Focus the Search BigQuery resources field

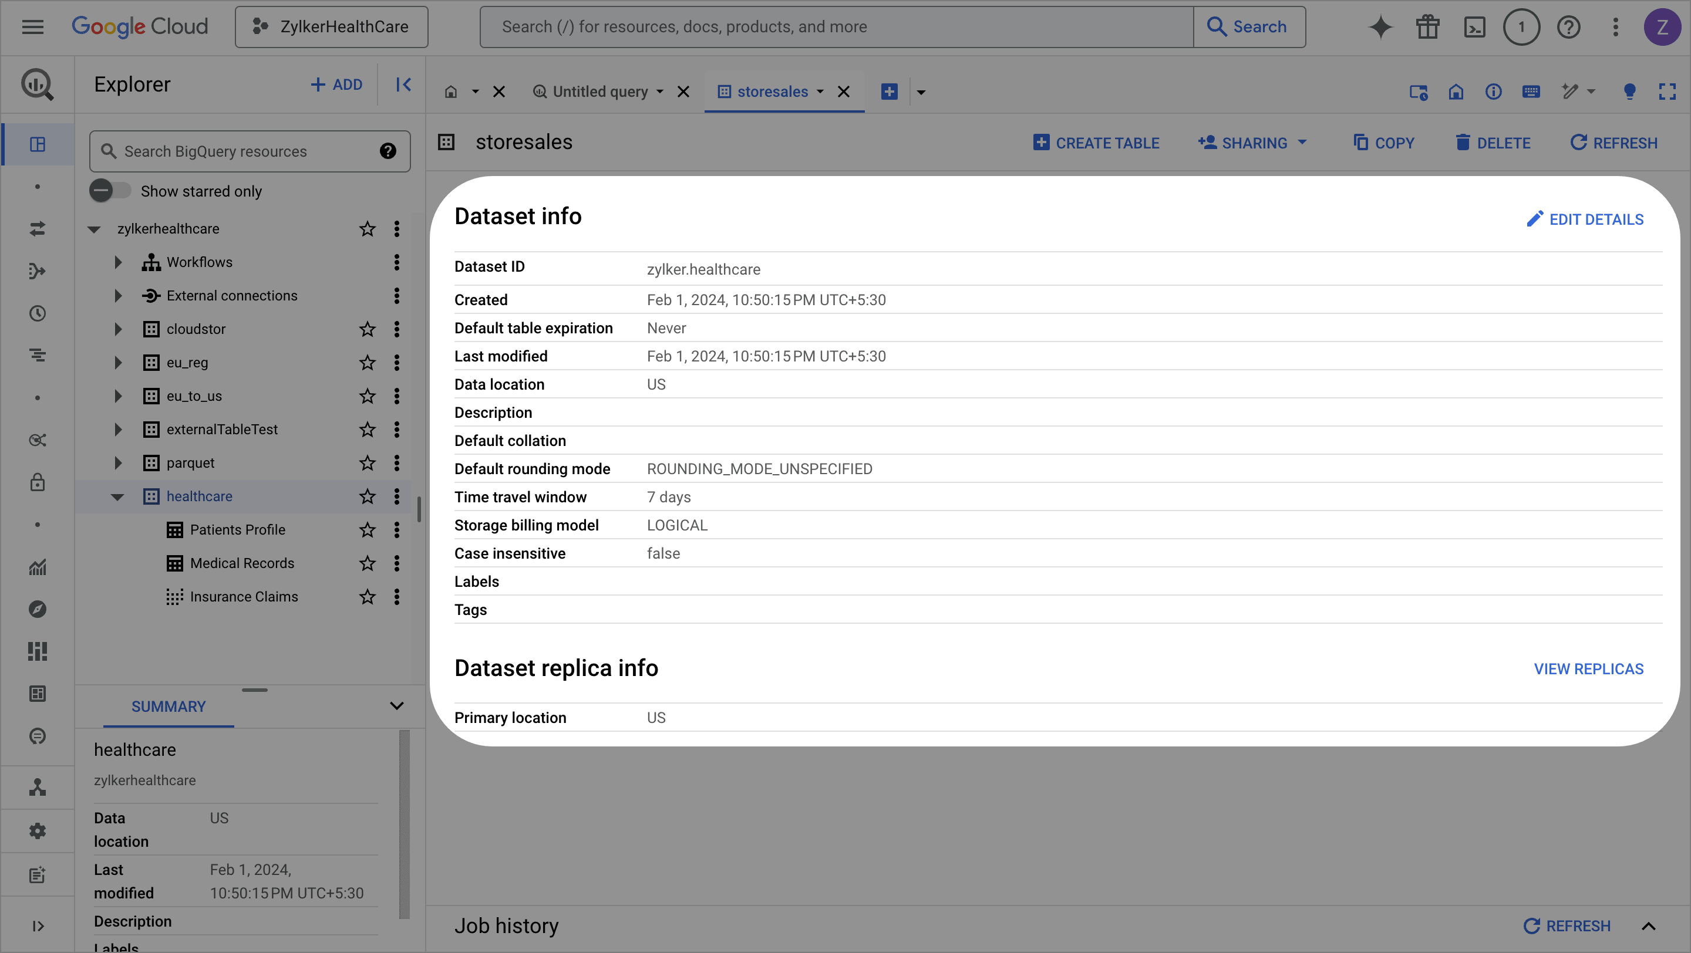point(250,151)
